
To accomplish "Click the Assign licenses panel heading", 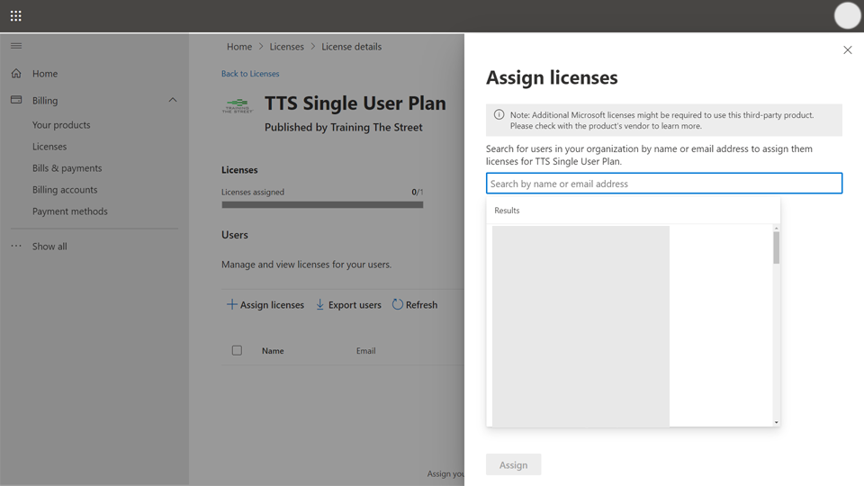I will 552,77.
